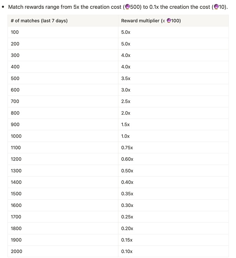
Task: Select the 0.35x multiplier cell
Action: click(x=127, y=193)
